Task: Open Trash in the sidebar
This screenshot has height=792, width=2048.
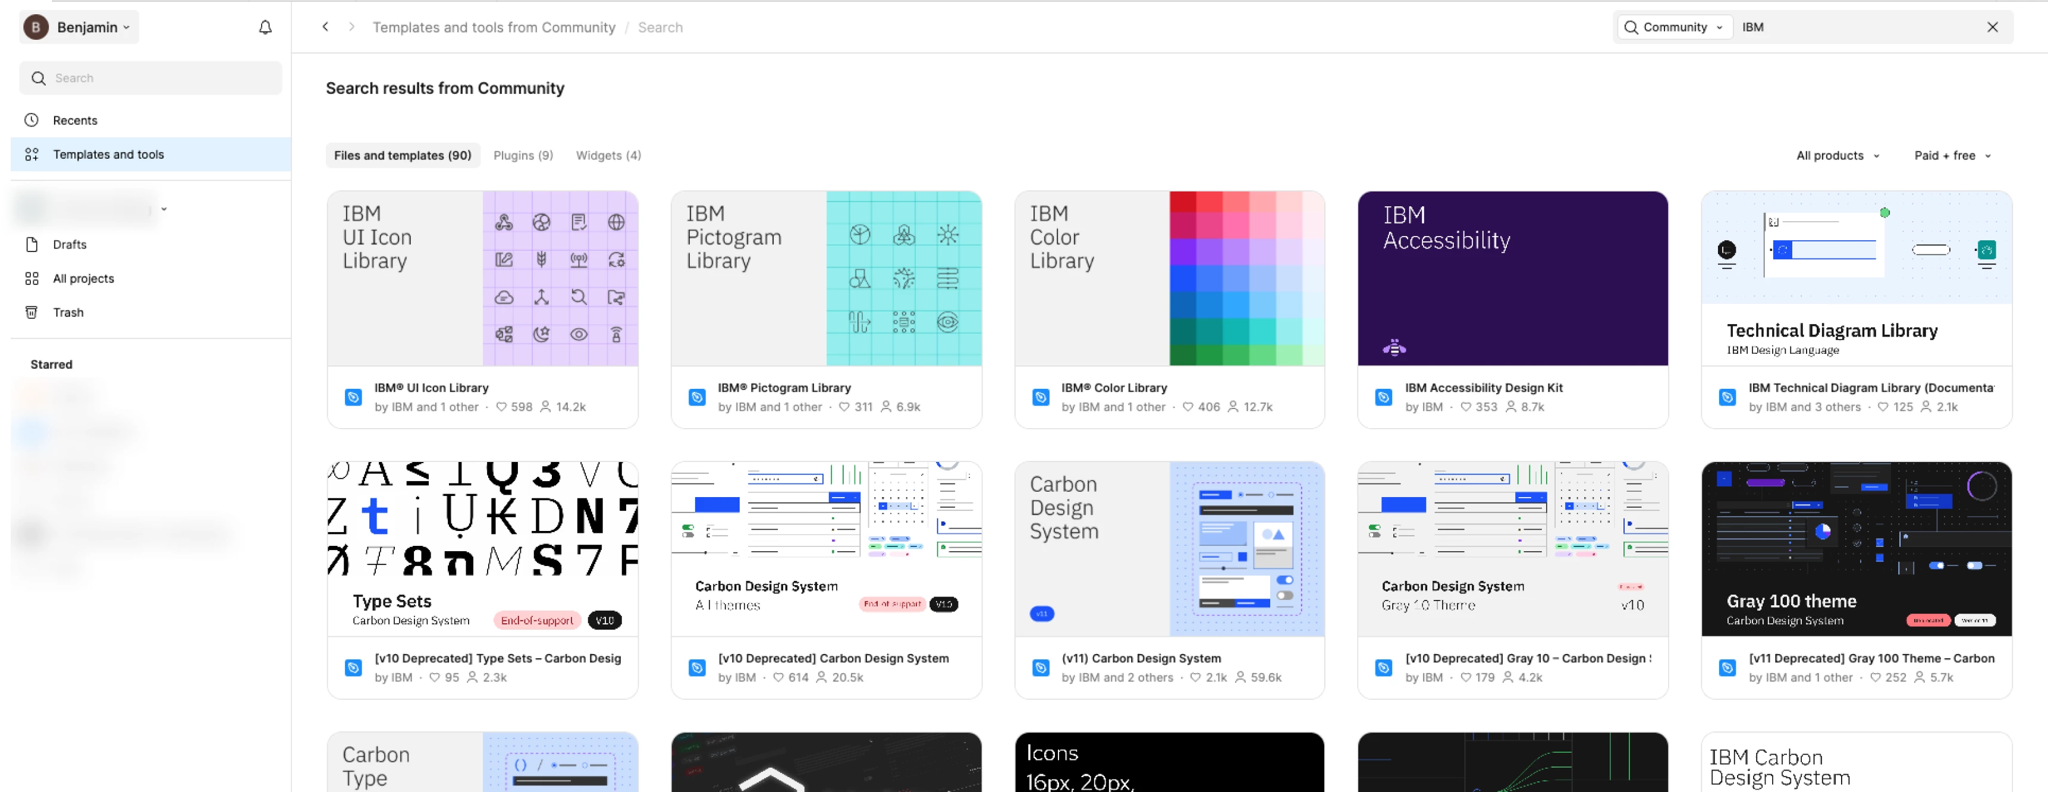Action: point(151,313)
